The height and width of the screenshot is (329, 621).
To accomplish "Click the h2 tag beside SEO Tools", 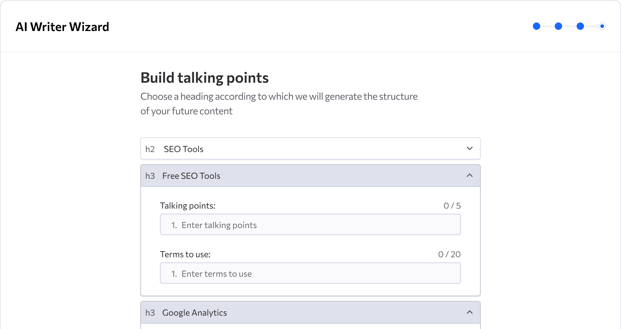I will pyautogui.click(x=150, y=149).
